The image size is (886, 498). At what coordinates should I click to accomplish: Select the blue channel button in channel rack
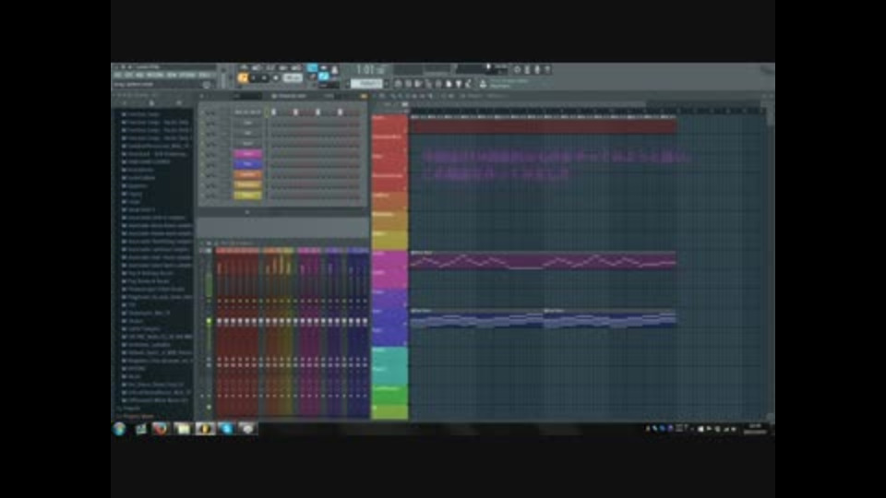pyautogui.click(x=247, y=164)
